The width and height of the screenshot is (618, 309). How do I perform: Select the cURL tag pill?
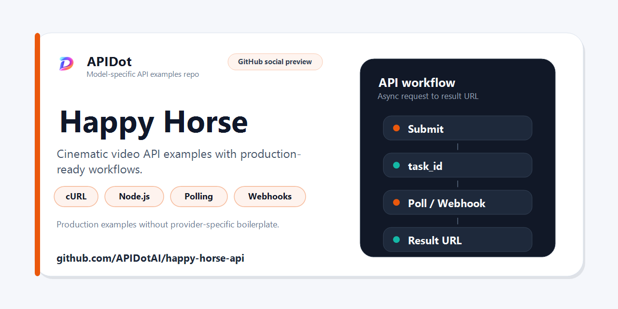tap(76, 197)
